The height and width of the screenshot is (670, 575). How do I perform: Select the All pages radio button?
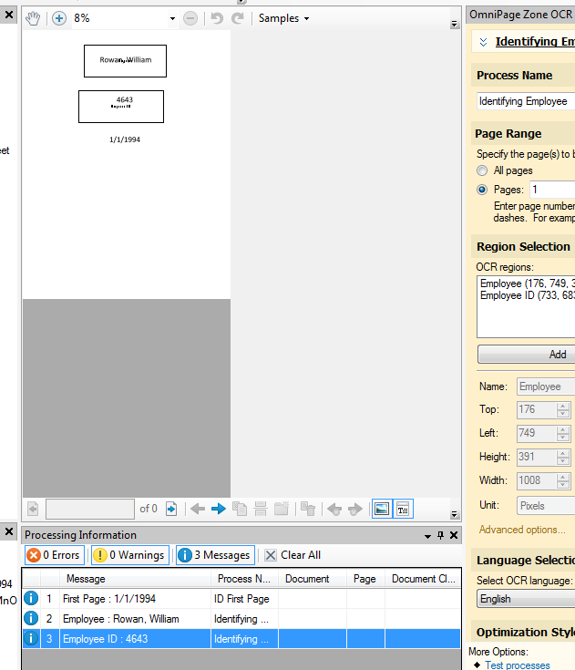(x=482, y=170)
